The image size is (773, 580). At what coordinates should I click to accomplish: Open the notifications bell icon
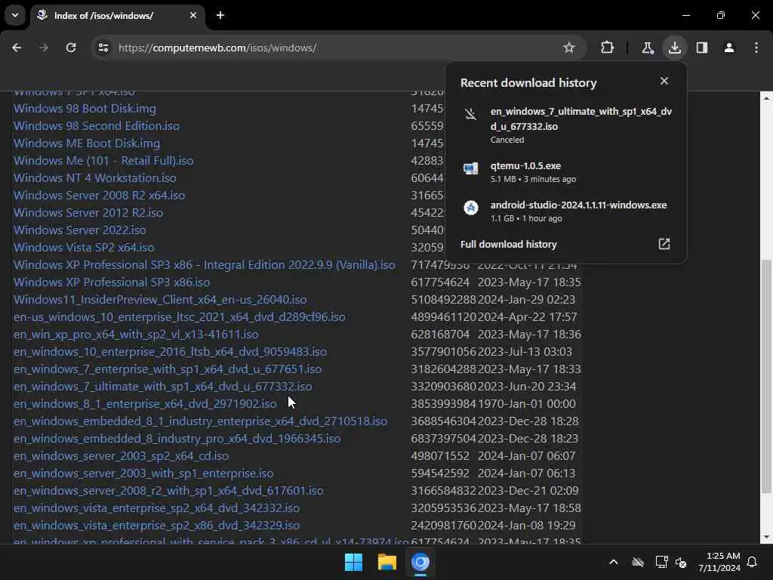pos(753,562)
